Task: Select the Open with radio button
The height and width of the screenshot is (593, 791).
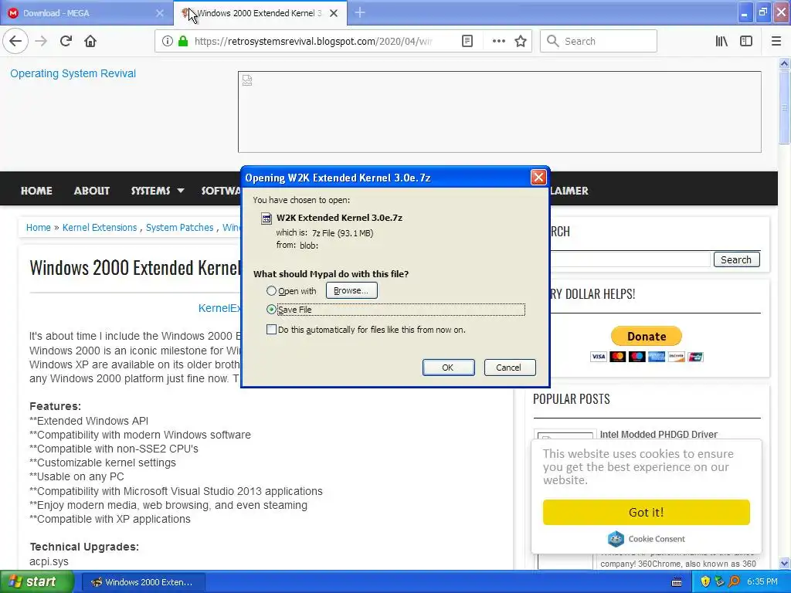Action: pos(271,290)
